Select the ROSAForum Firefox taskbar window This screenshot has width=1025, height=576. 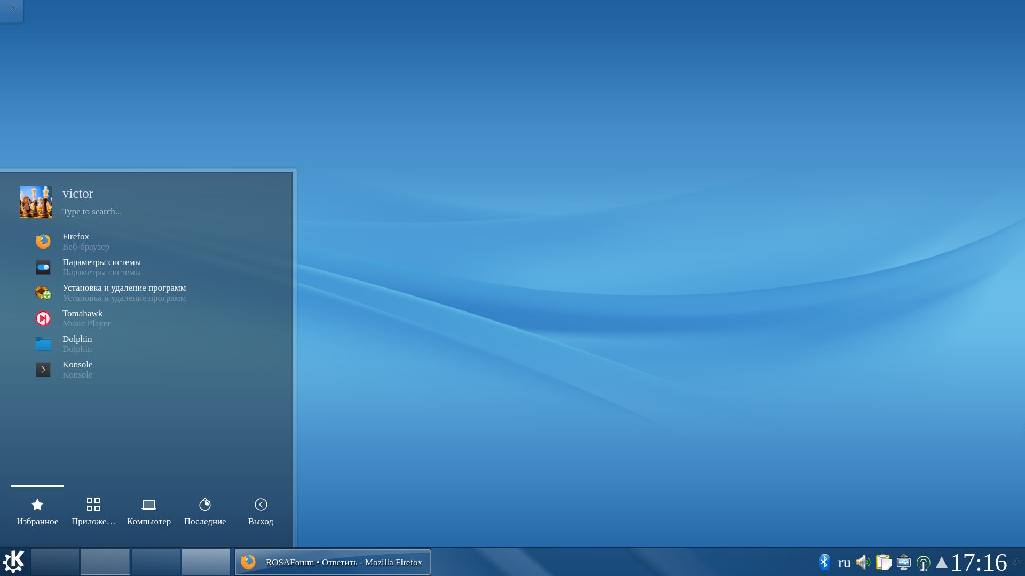(333, 562)
